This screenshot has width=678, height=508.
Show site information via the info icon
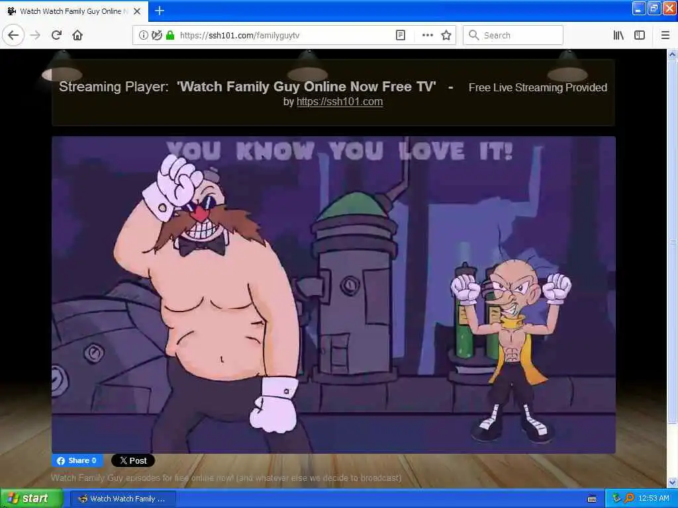[x=143, y=36]
